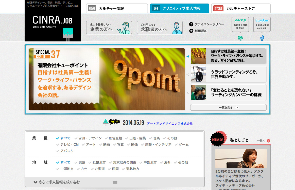The width and height of the screenshot is (295, 190).
Task: Click the blue Twitter bird icon
Action: point(262,38)
